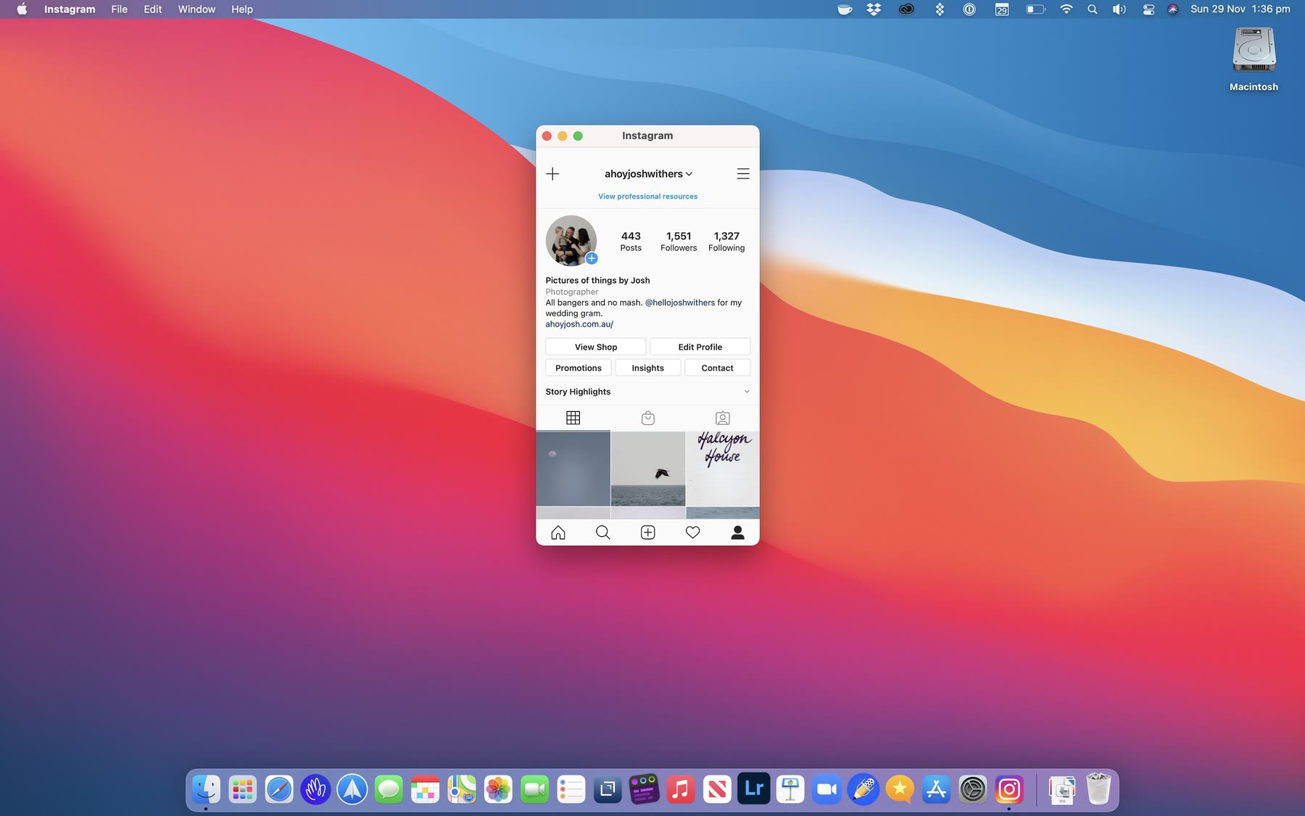
Task: Open the hamburger menu icon
Action: (x=742, y=174)
